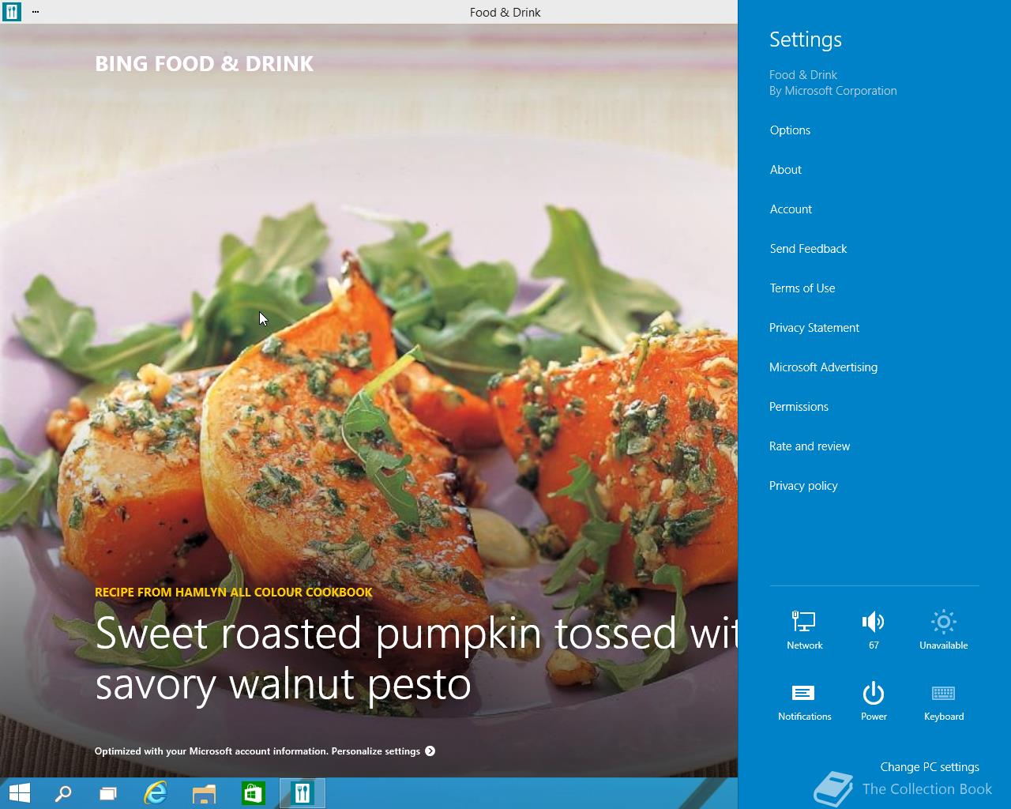The height and width of the screenshot is (809, 1011).
Task: Open Privacy Statement entry
Action: [814, 328]
